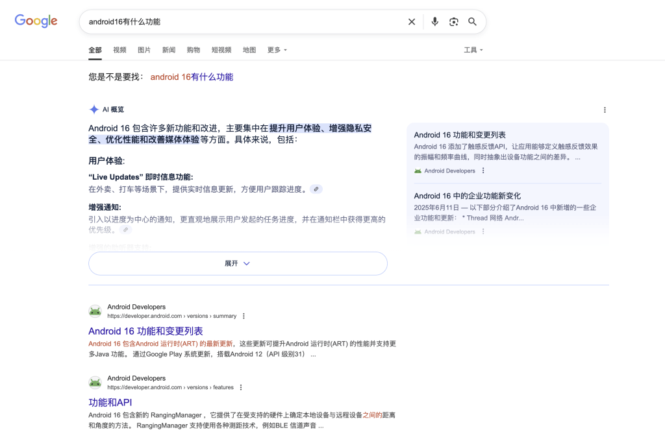Expand AI overview with 展开 button
Viewport: 665px width, 441px height.
tap(238, 263)
